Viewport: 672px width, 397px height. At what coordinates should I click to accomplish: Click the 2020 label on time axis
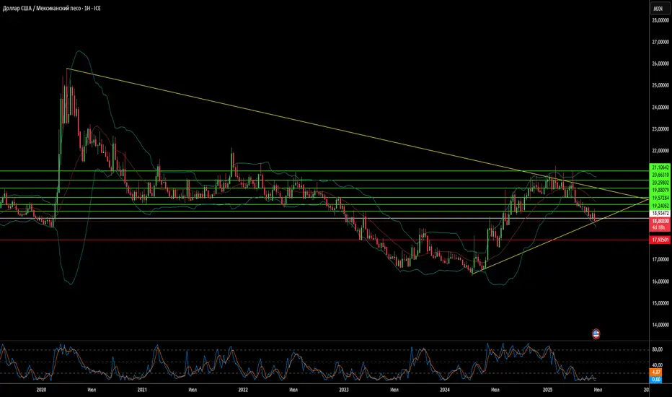coord(41,390)
